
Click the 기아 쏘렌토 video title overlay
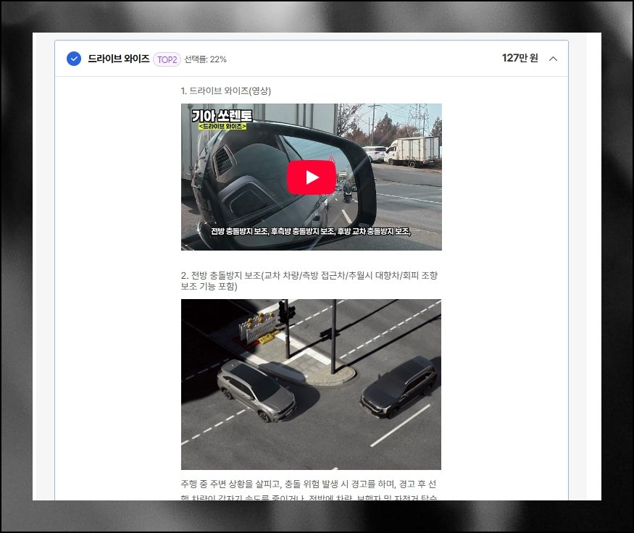[x=222, y=116]
